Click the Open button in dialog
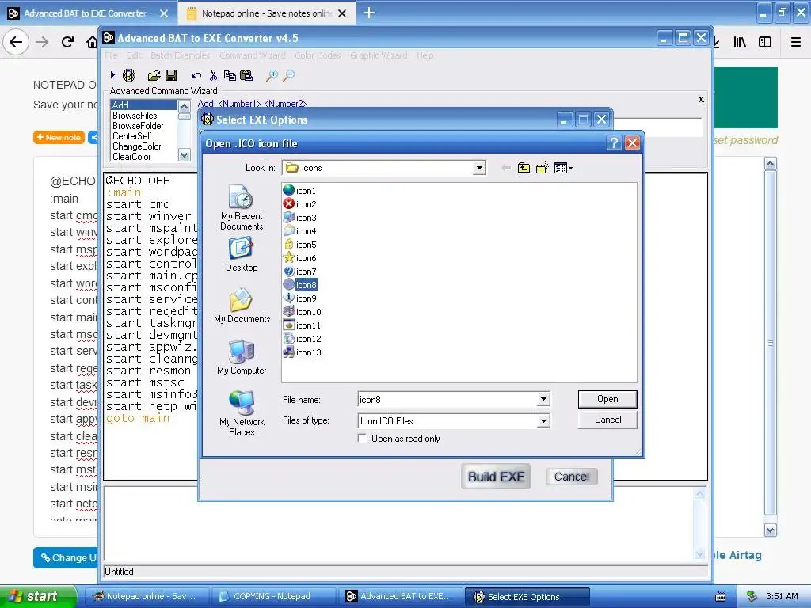 click(x=607, y=399)
